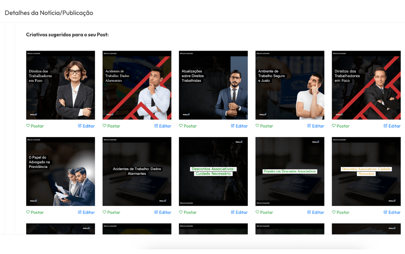Open the woman's Direitos dos Trabalhadores em Foco creative

(60, 85)
